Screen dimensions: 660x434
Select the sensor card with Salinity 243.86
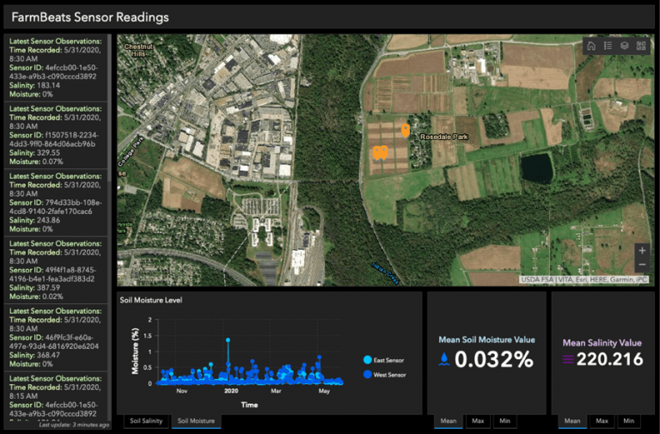tap(56, 203)
